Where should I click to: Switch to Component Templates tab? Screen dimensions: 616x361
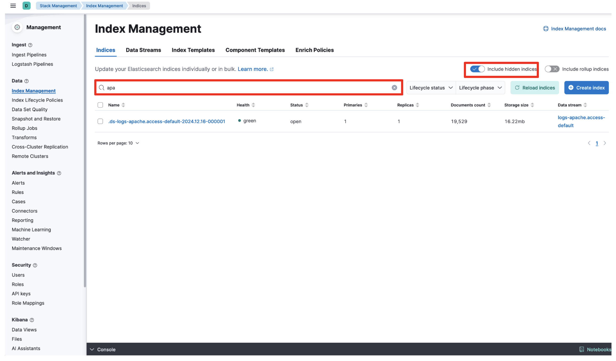[x=255, y=50]
